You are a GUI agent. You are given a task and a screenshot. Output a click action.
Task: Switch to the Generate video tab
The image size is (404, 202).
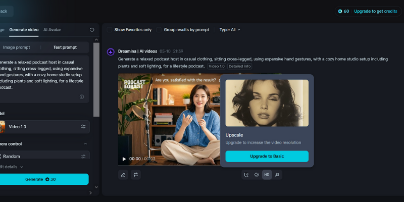[24, 30]
